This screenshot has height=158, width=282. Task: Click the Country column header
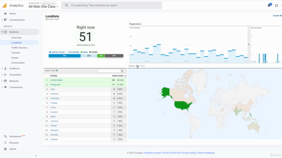(x=54, y=76)
